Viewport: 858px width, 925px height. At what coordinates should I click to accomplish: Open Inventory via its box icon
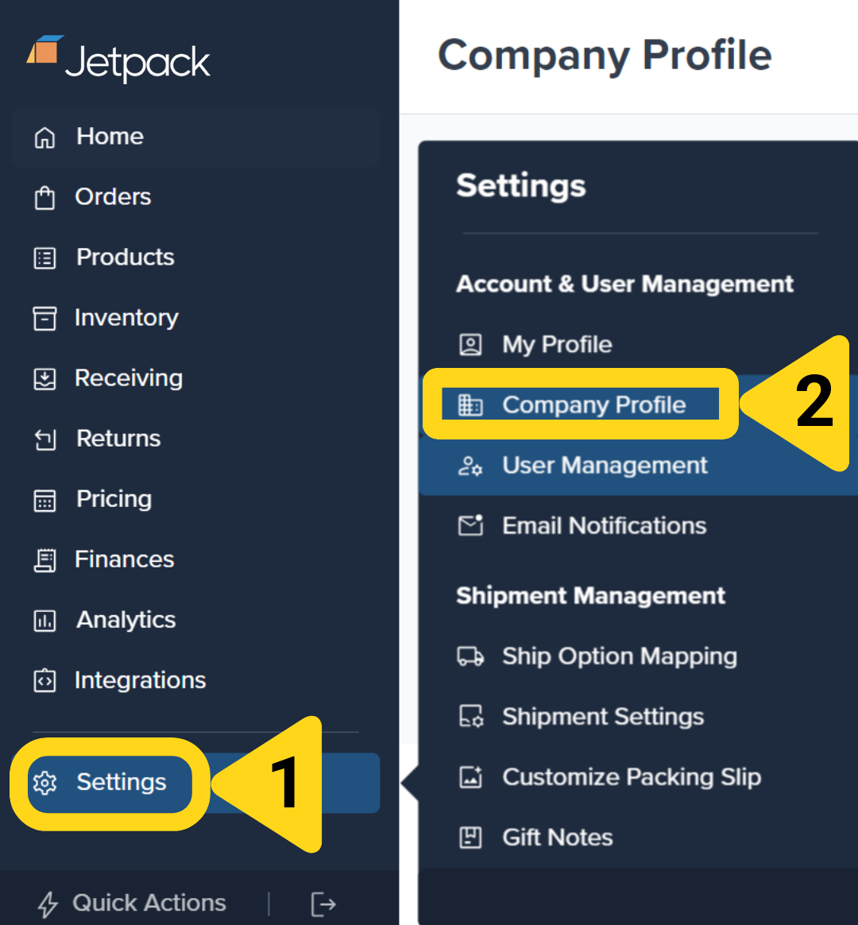click(46, 317)
